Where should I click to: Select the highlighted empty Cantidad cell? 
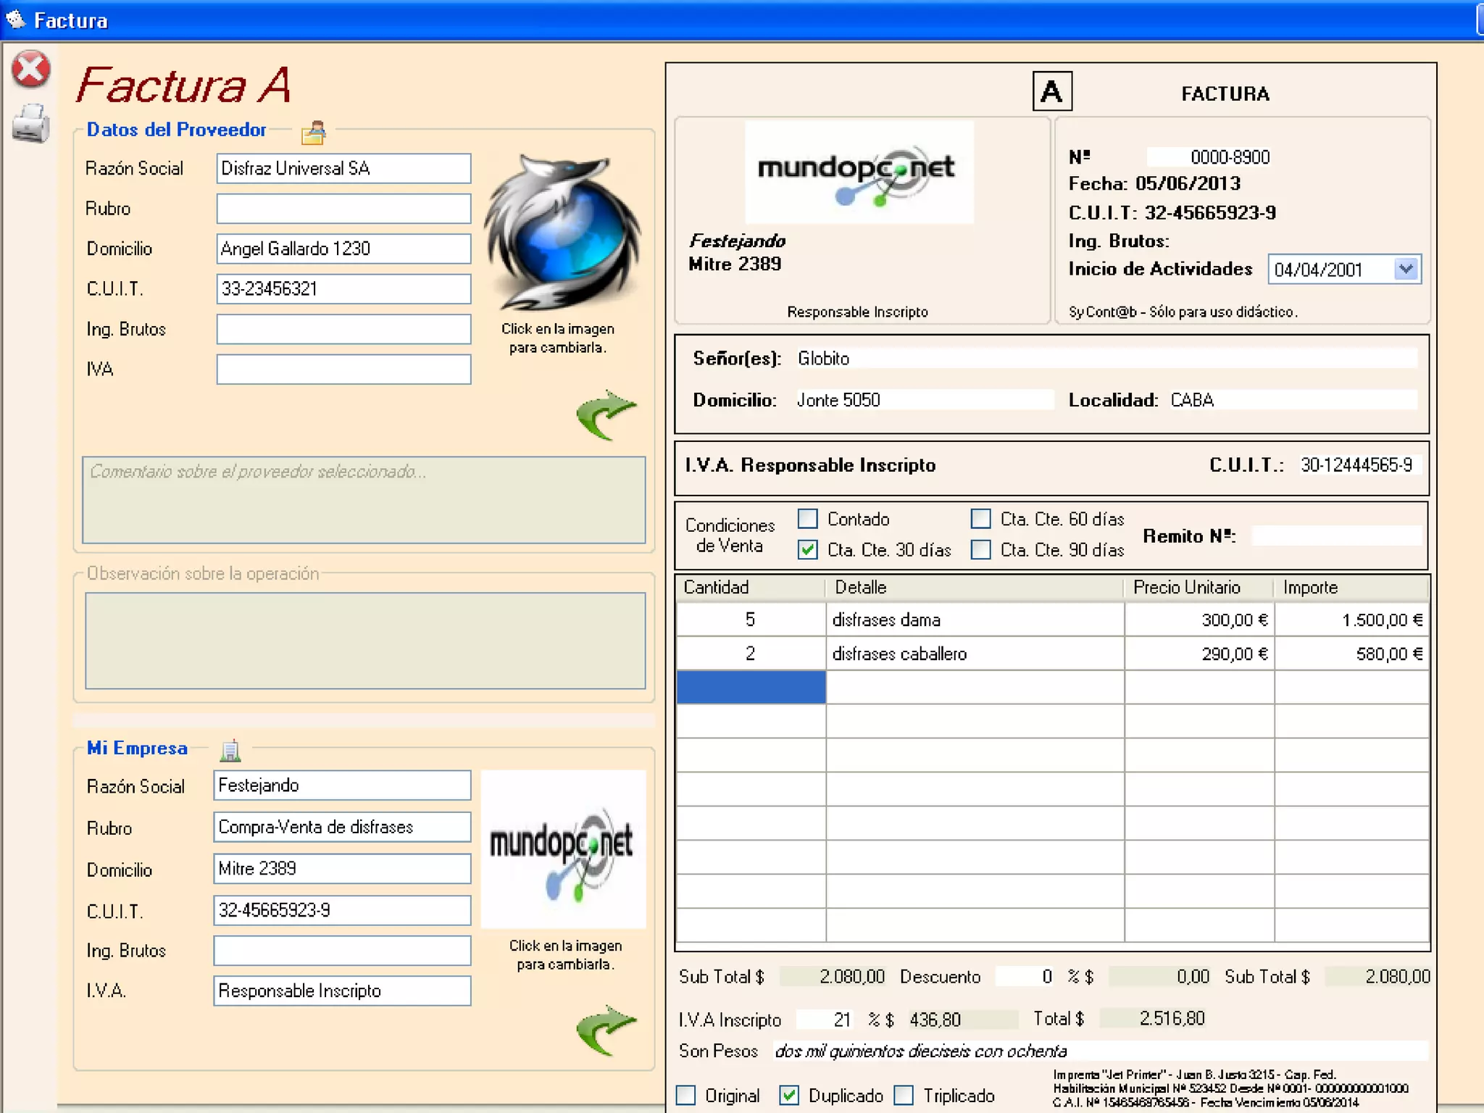coord(751,687)
